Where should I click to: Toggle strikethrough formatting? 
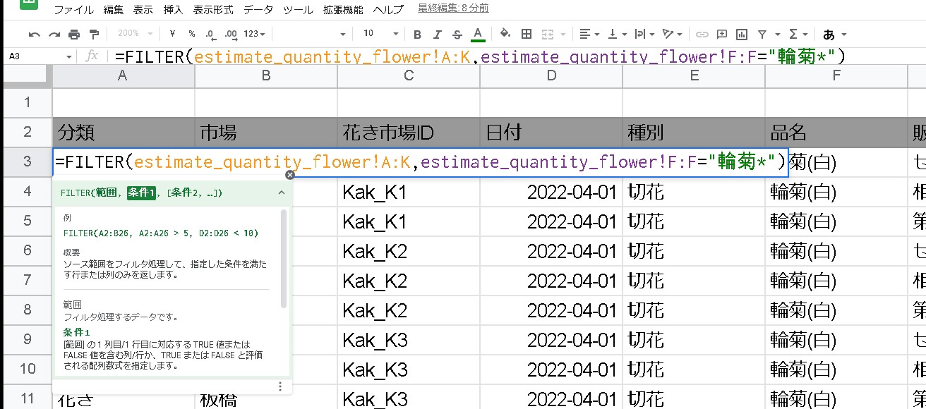click(457, 33)
